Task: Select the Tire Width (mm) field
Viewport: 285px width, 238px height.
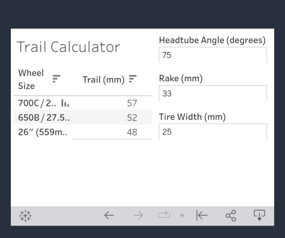Action: (213, 132)
